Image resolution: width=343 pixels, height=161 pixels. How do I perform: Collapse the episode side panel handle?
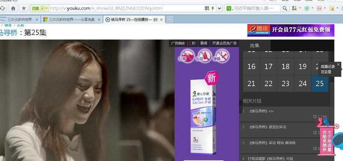(x=241, y=107)
